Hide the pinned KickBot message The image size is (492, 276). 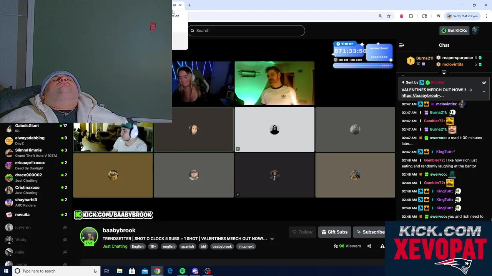pos(484,82)
